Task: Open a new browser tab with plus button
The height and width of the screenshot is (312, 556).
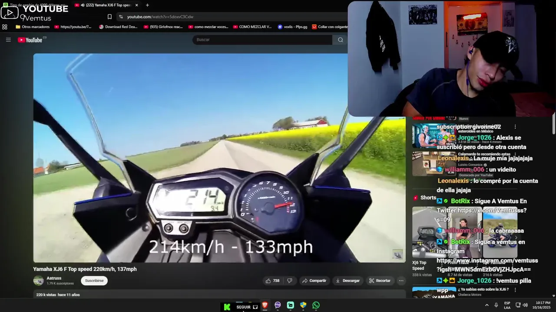Action: pyautogui.click(x=147, y=5)
